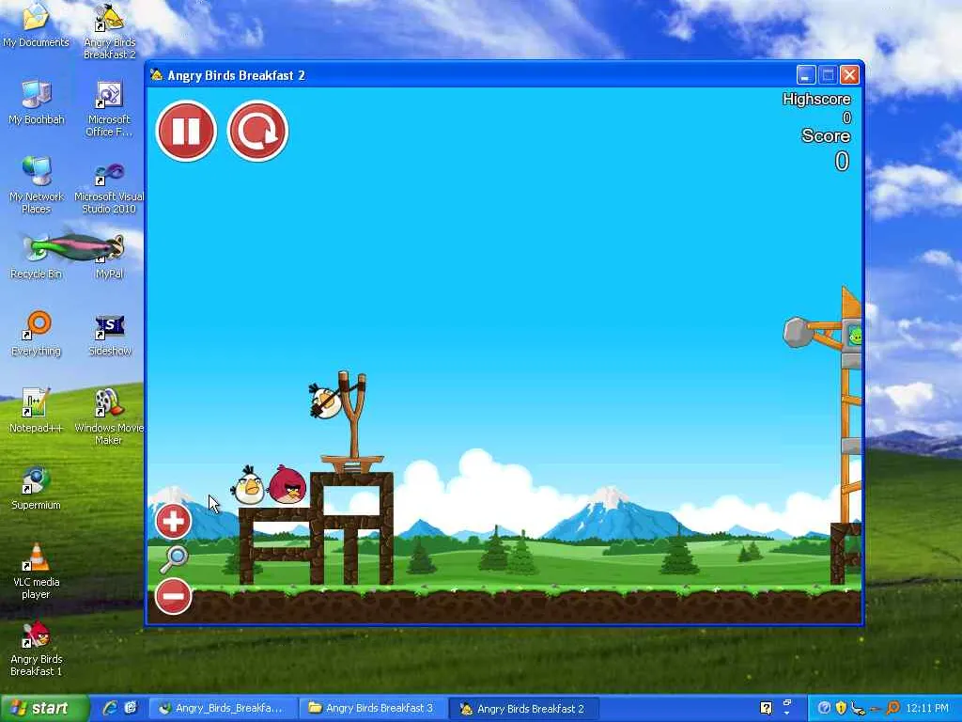The height and width of the screenshot is (722, 962).
Task: Open VLC media player shortcut
Action: point(36,572)
